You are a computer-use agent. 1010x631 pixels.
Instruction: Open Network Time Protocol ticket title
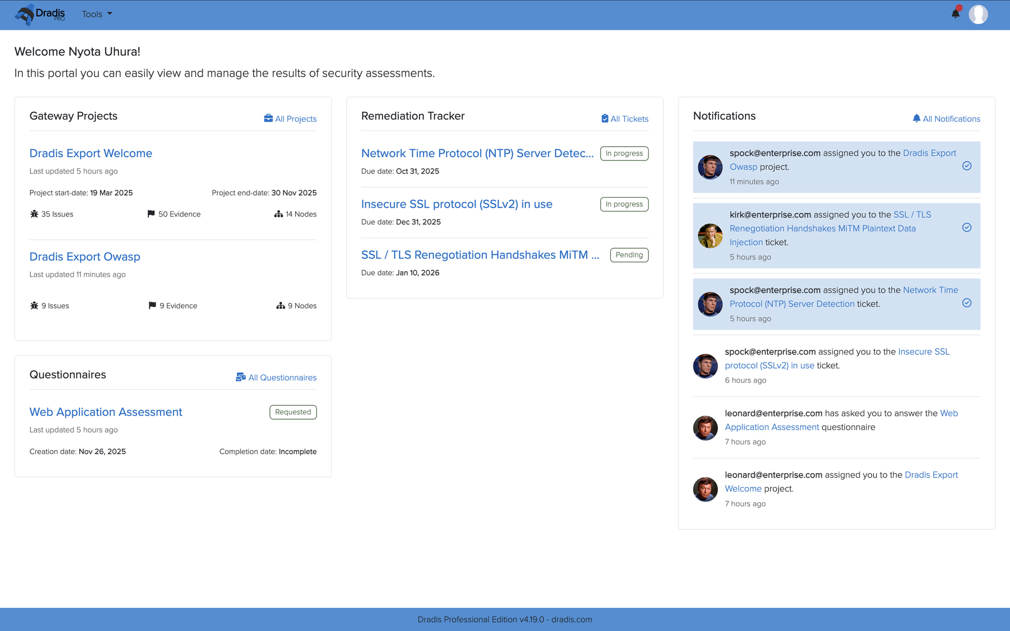point(477,153)
